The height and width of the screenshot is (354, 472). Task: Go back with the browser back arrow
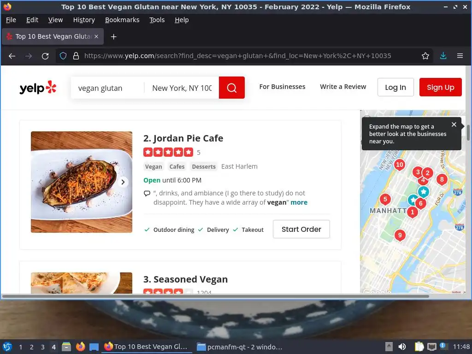[x=12, y=56]
